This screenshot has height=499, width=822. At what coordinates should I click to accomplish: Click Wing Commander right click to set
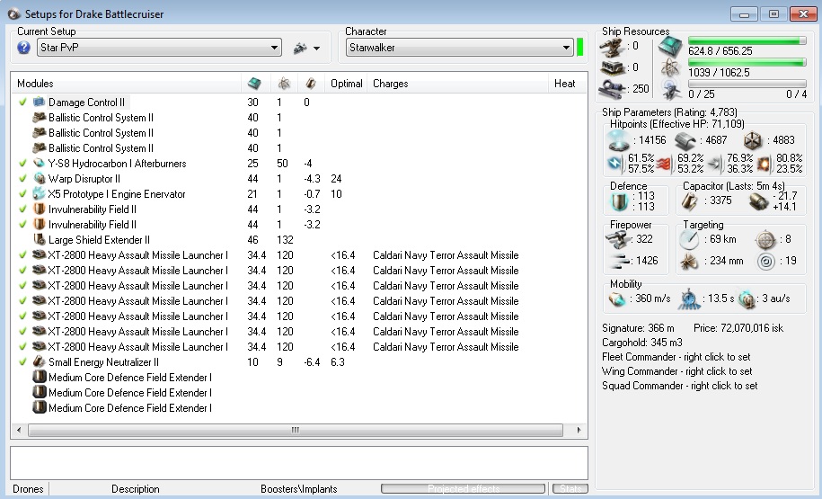tap(676, 371)
